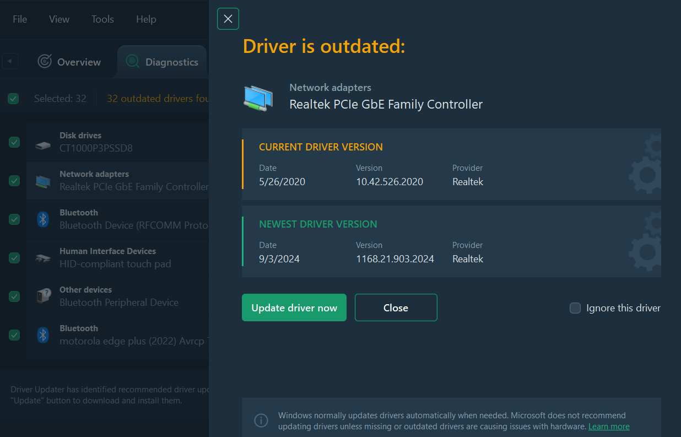Select the Bluetooth Device (RFCOMM) row text
The width and height of the screenshot is (681, 437).
134,225
